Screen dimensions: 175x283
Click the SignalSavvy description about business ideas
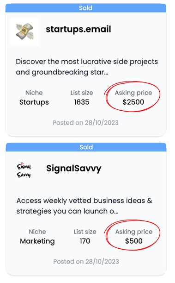tap(84, 206)
